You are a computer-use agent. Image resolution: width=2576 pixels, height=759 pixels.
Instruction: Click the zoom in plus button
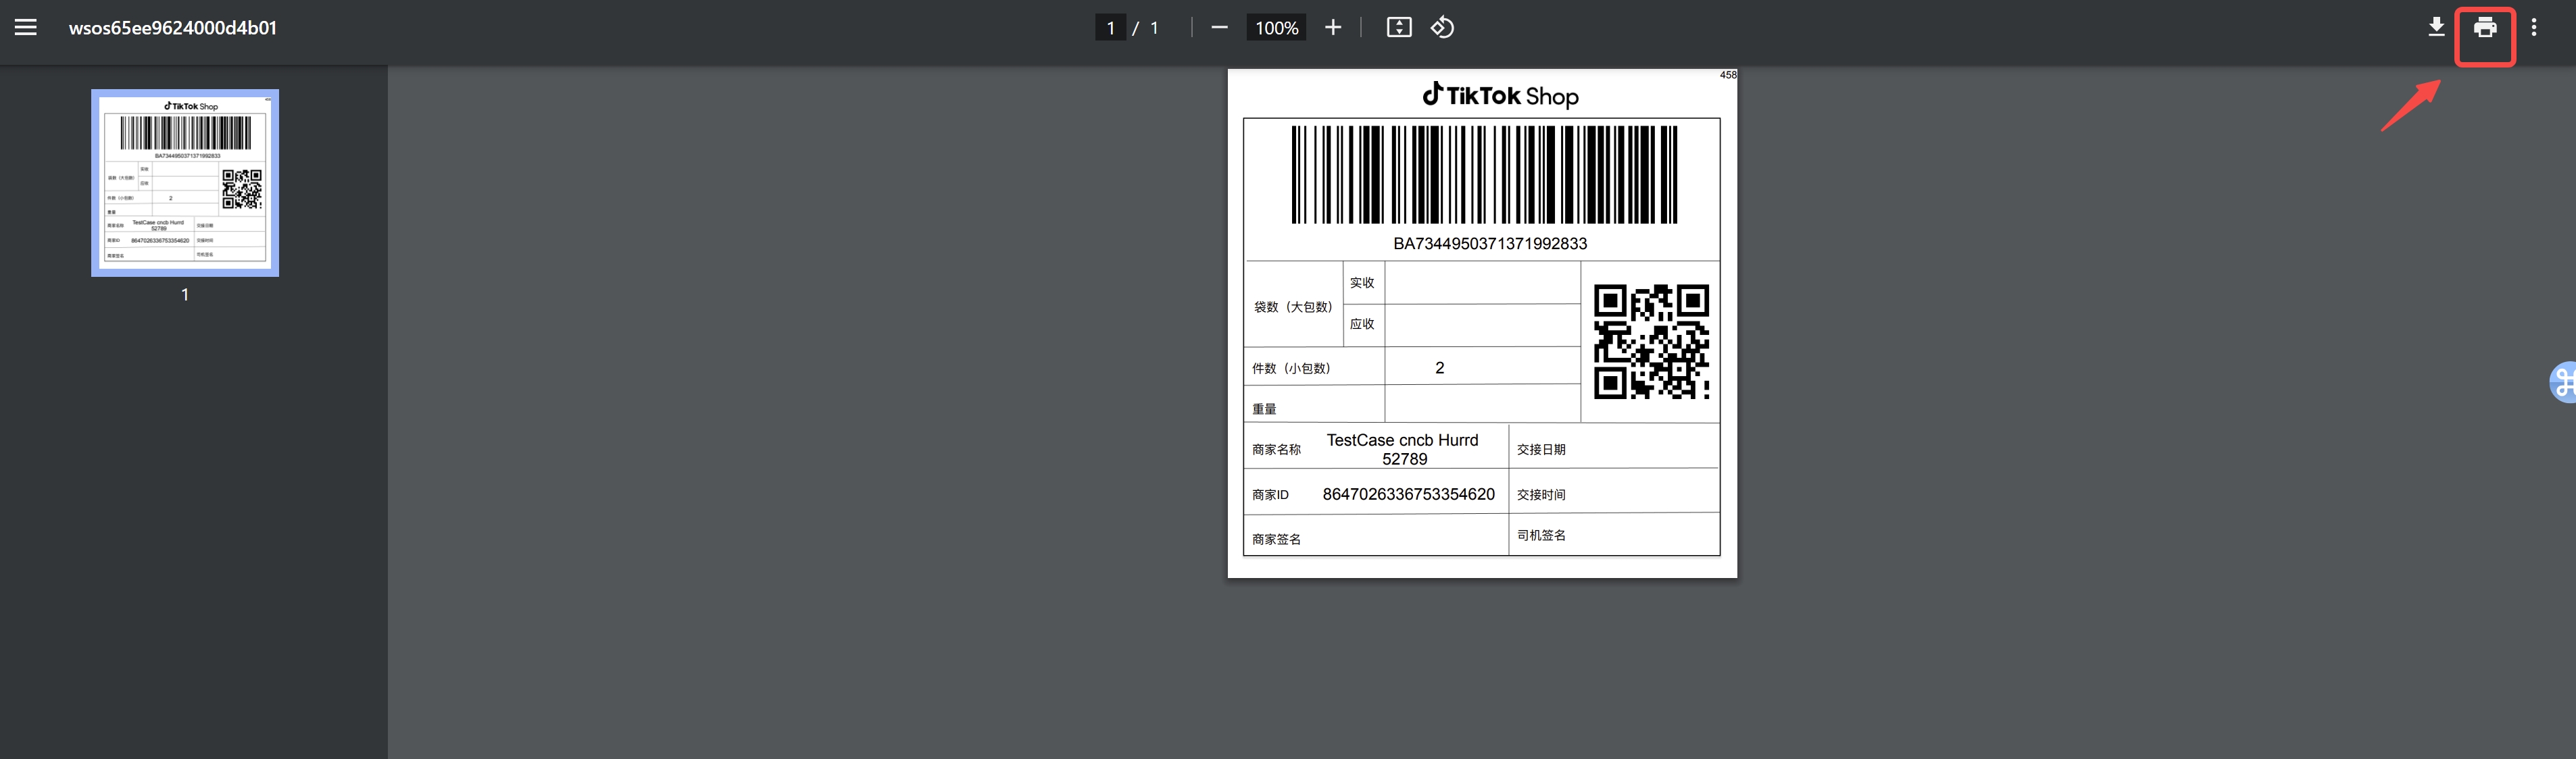(x=1332, y=28)
